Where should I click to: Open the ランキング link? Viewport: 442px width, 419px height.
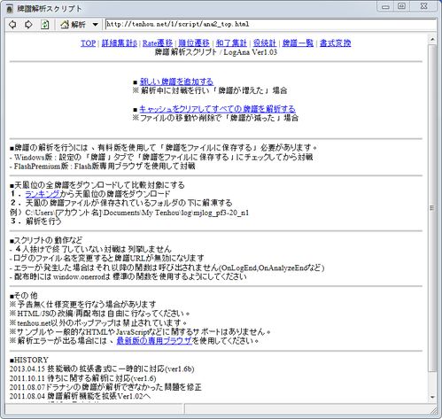point(43,194)
